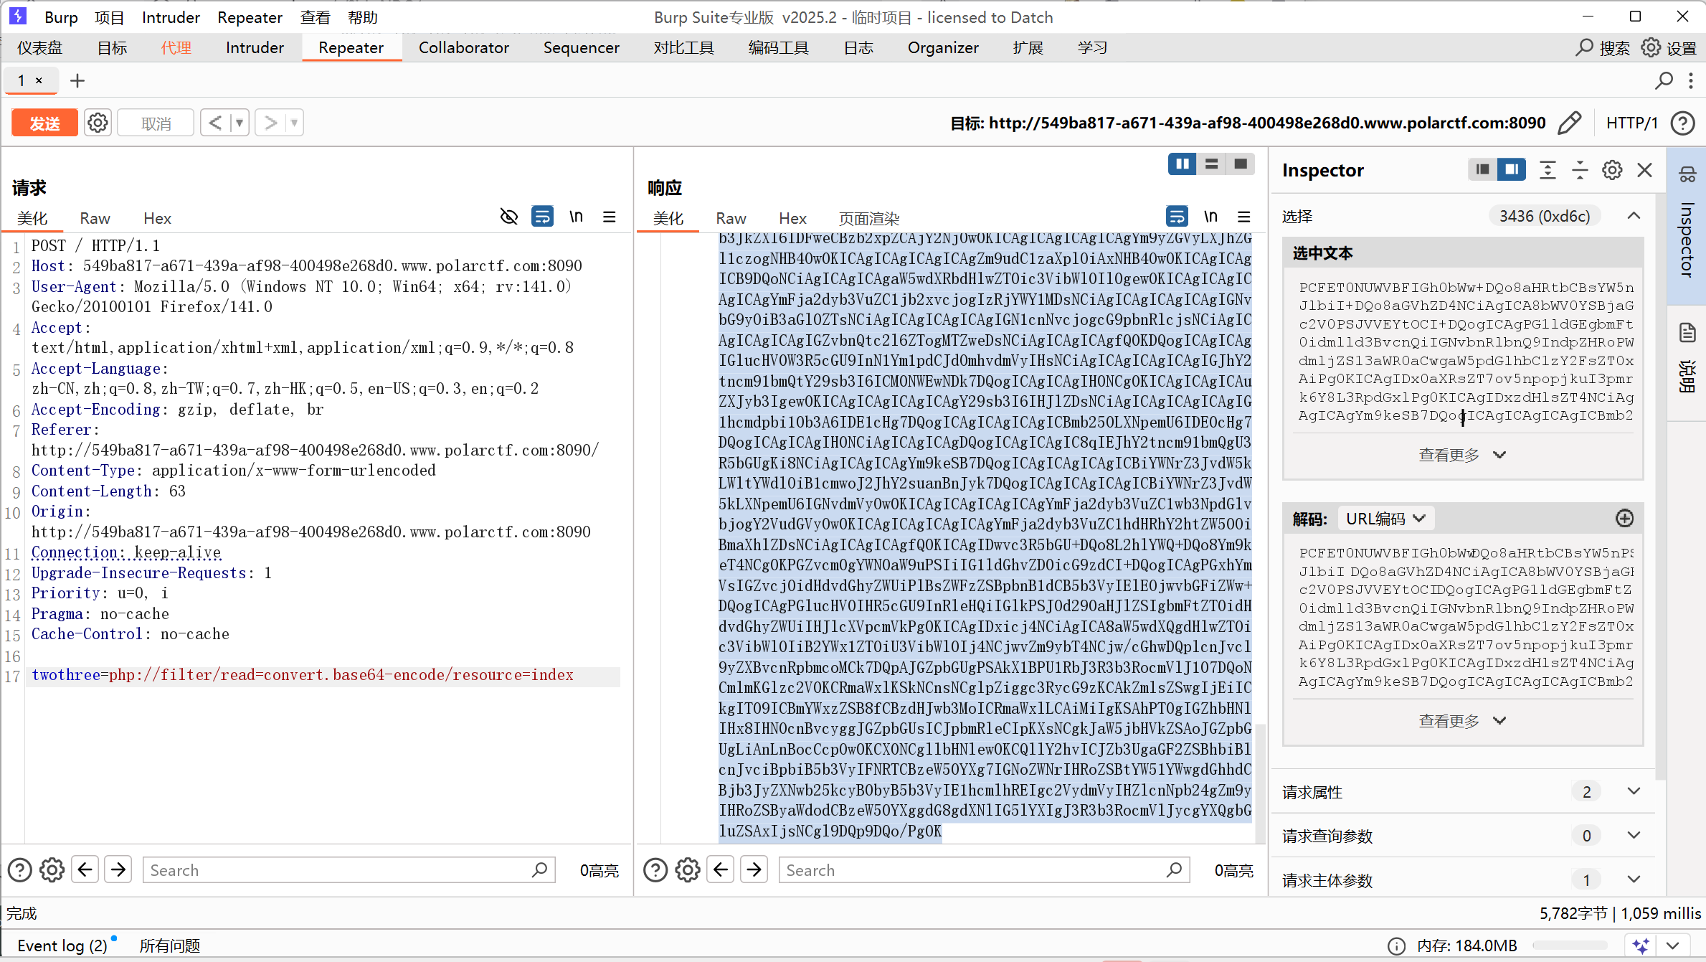Expand 请求属性 section
1706x962 pixels.
pyautogui.click(x=1634, y=791)
